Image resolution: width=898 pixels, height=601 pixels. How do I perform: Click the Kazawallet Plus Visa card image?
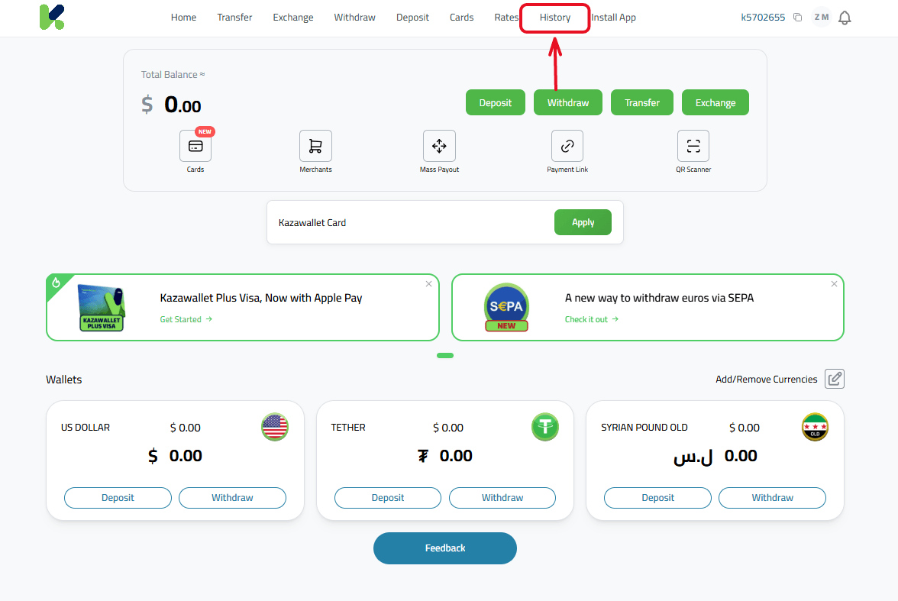pos(102,308)
